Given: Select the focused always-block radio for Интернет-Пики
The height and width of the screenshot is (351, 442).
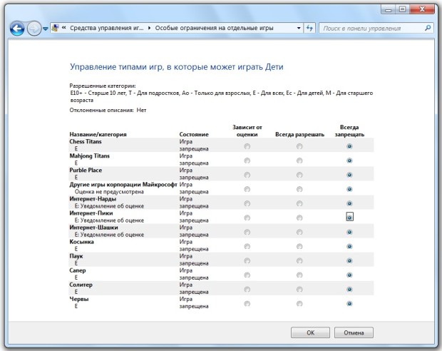Looking at the screenshot, I should (349, 218).
